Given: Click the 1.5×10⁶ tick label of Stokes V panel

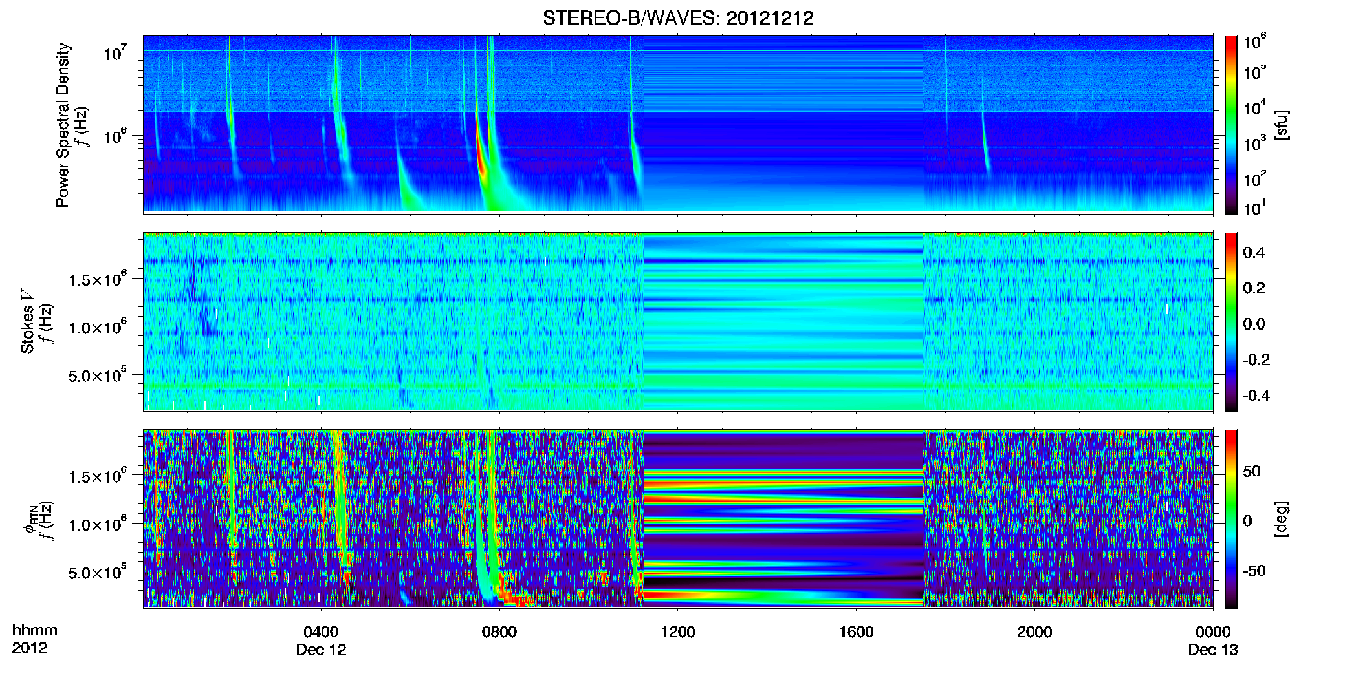Looking at the screenshot, I should (x=97, y=279).
